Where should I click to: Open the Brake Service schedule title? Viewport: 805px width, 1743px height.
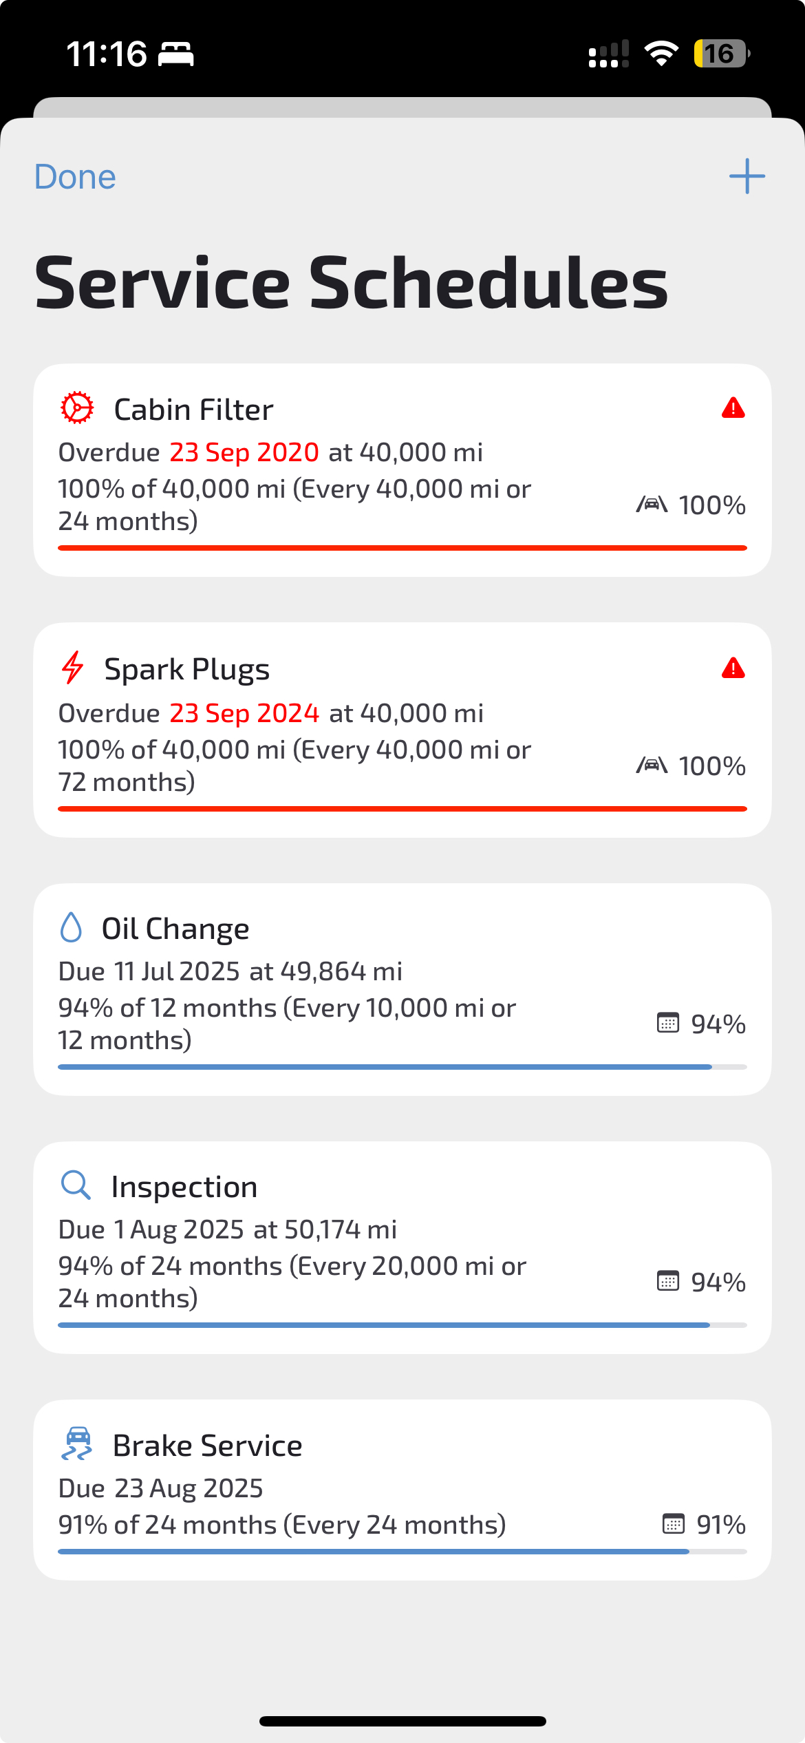(207, 1446)
